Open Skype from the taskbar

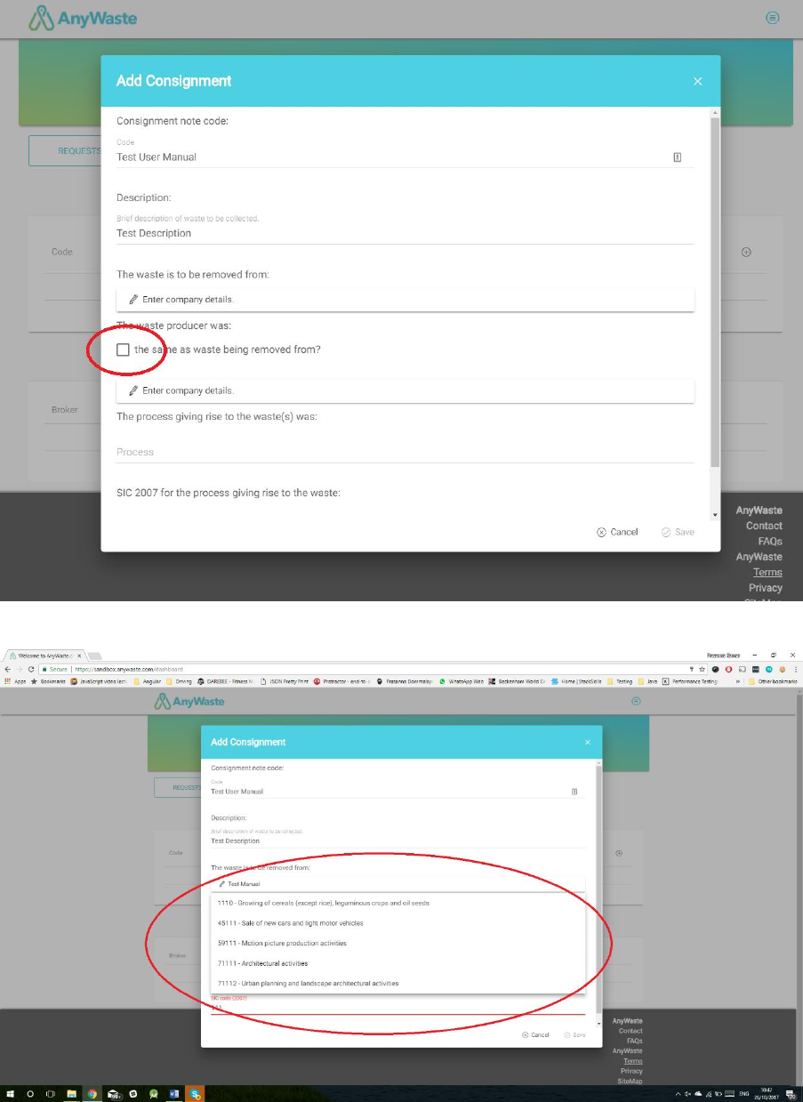(195, 1094)
